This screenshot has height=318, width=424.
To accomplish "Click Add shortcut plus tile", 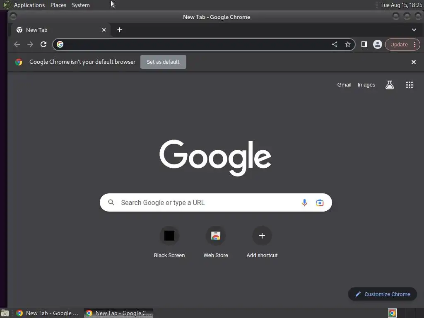I will point(262,242).
